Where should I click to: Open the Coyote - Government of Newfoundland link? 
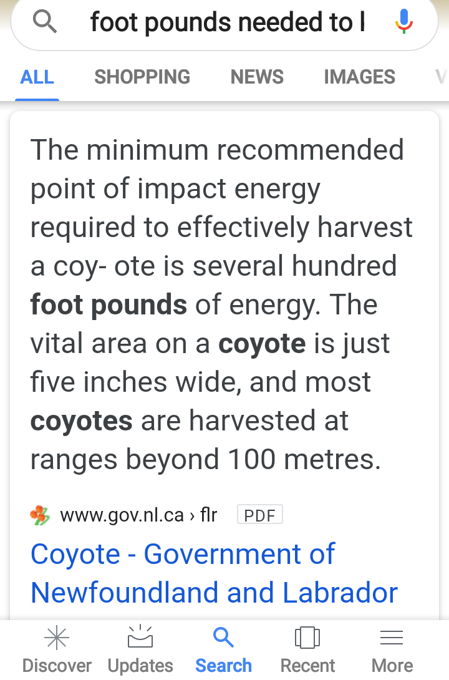[x=214, y=573]
